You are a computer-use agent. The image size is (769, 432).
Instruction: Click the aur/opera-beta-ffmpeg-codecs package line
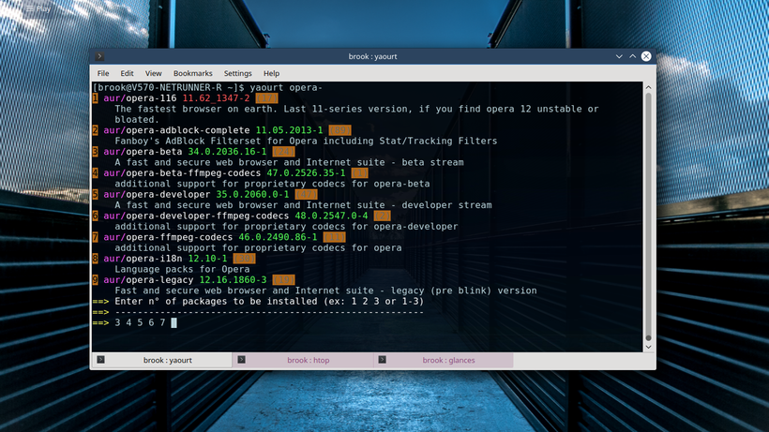pos(231,173)
